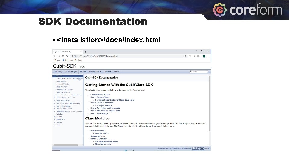289x162 pixels.
Task: Open Claro PyQt Interface content link
Action: [104, 105]
